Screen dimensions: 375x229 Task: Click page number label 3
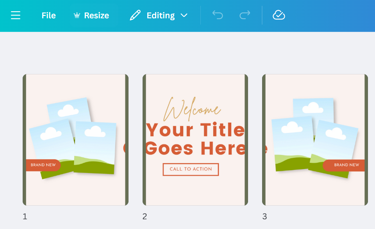pyautogui.click(x=264, y=217)
